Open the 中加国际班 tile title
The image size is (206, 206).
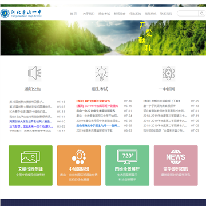(79, 169)
